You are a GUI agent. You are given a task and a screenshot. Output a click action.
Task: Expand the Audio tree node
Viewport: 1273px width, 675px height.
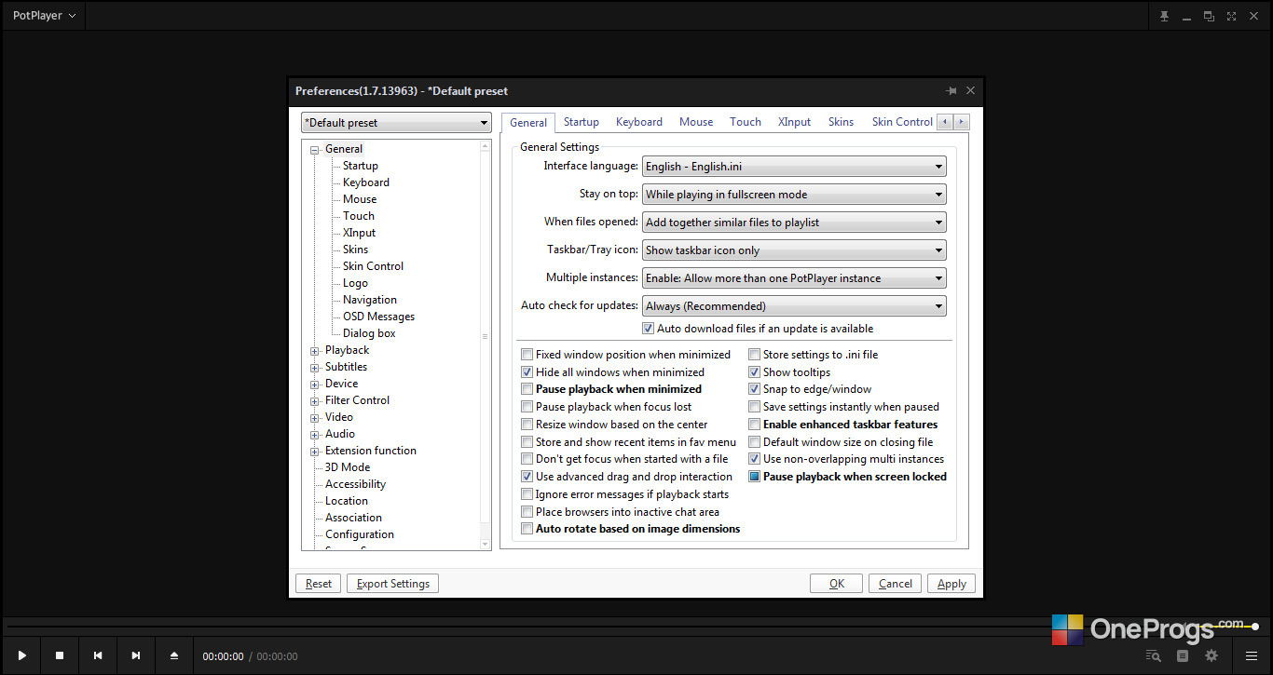[315, 434]
